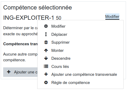Select Descendre menu item
This screenshot has width=127, height=95.
61,58
